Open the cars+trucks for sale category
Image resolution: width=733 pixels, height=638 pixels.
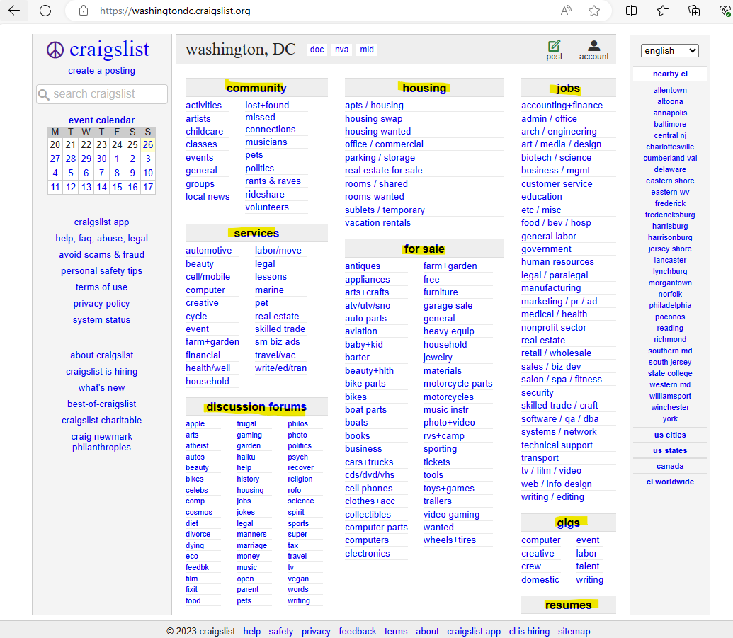(369, 462)
